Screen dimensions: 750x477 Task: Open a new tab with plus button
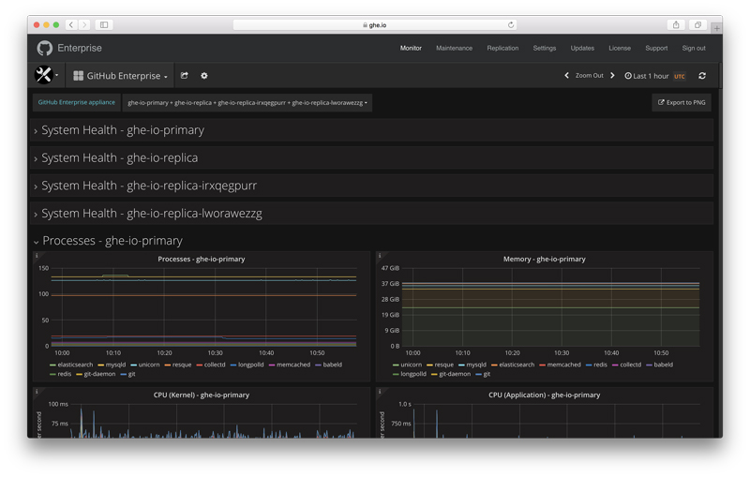tap(716, 28)
